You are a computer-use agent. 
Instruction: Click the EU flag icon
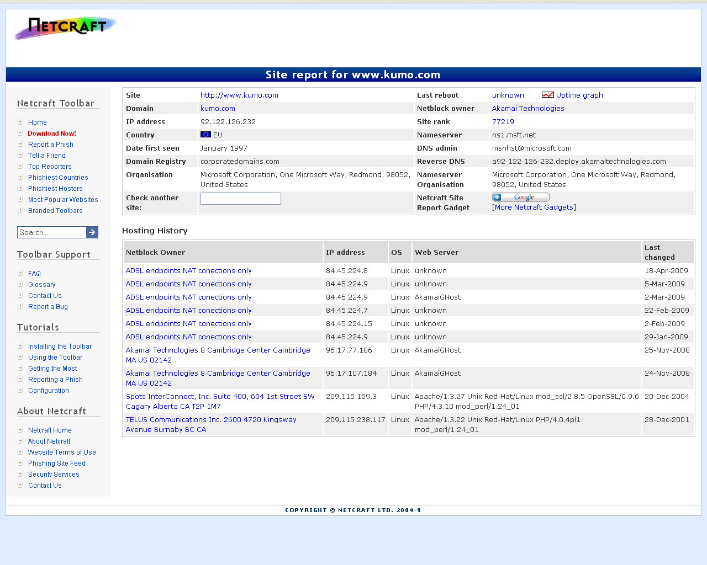205,135
